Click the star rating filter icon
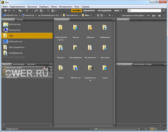 point(110,15)
